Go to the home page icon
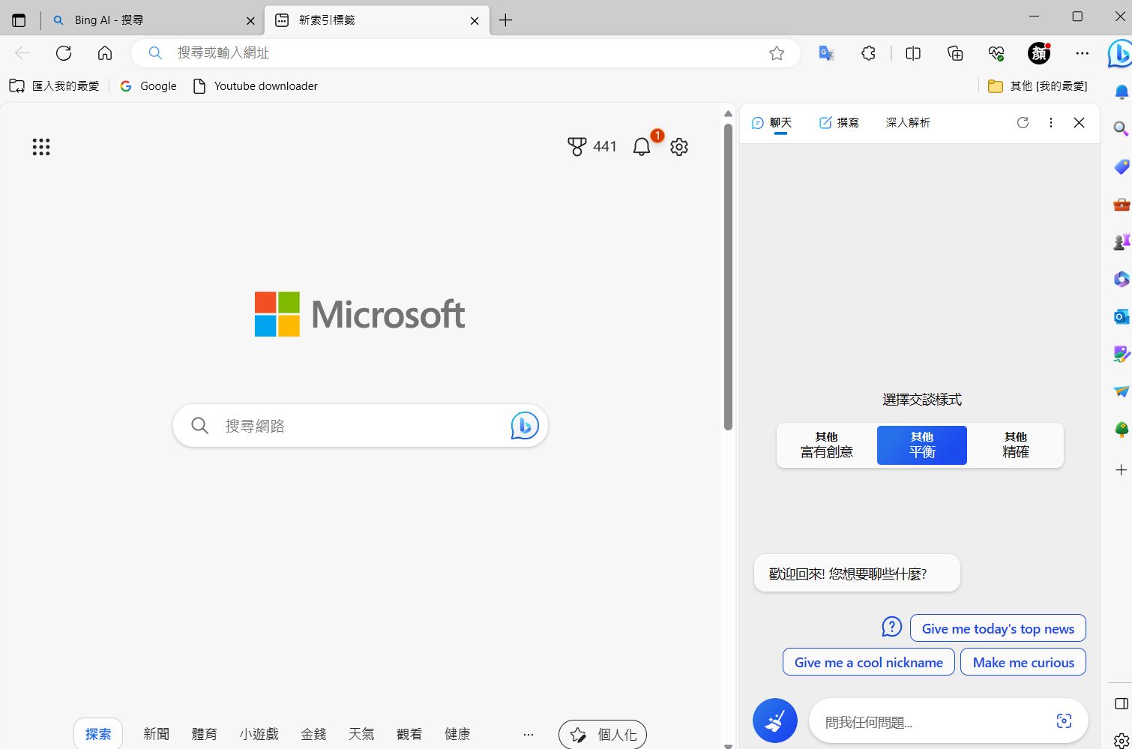Image resolution: width=1132 pixels, height=749 pixels. [105, 52]
